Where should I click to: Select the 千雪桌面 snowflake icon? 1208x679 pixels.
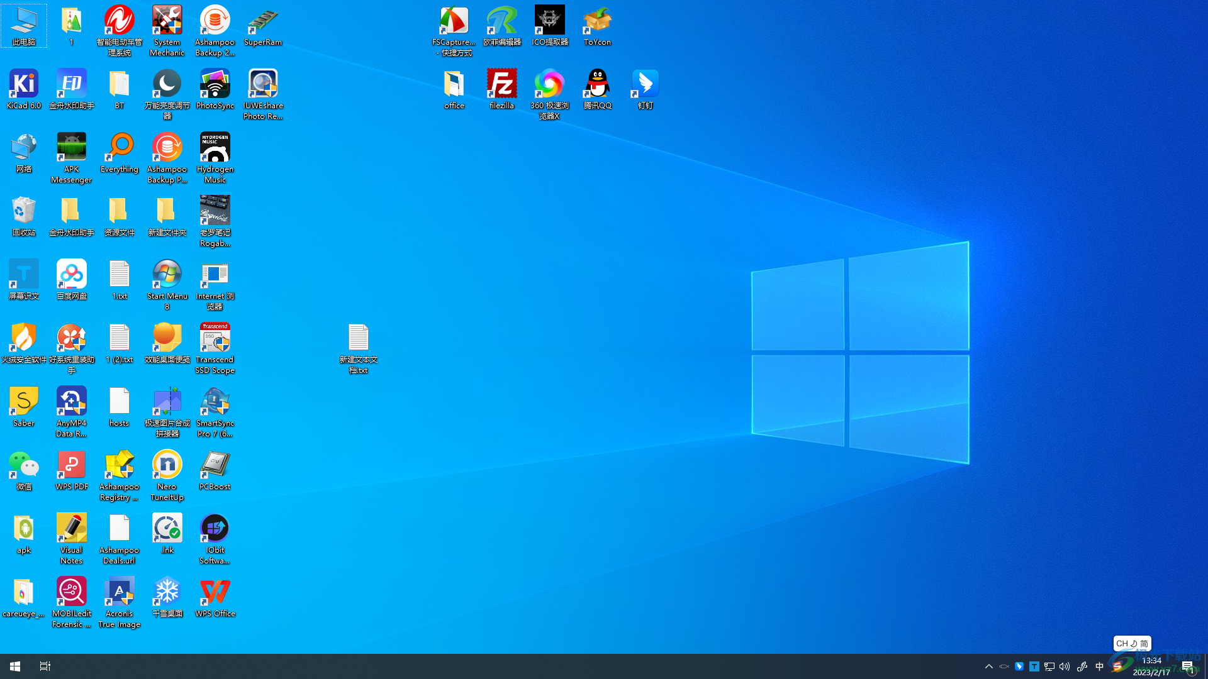167,597
